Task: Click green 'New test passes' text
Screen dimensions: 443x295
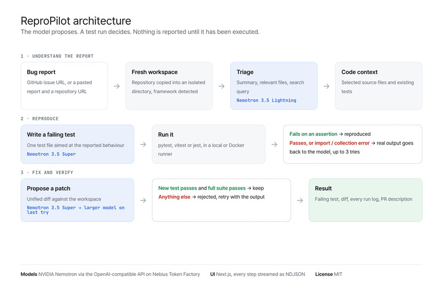Action: click(x=178, y=188)
